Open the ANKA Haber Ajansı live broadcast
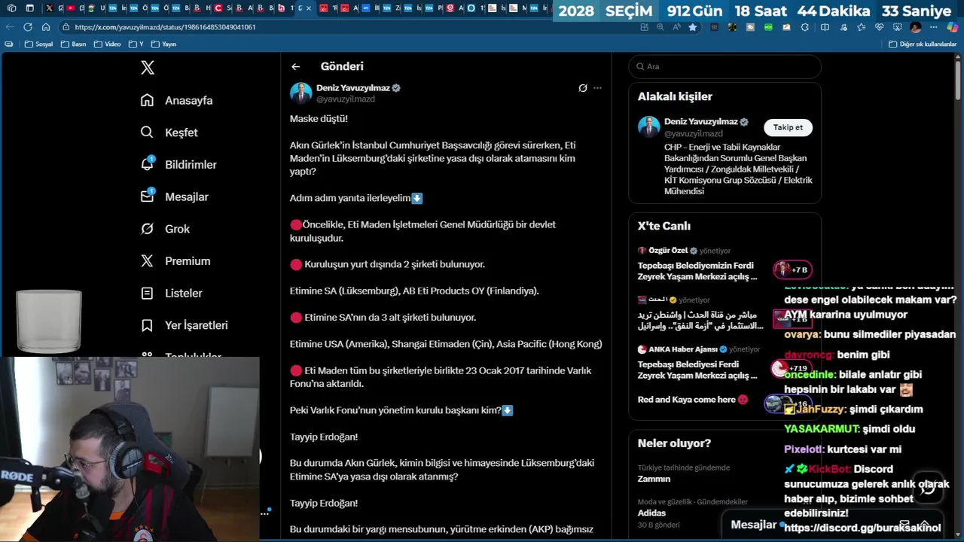The image size is (964, 542). [x=723, y=363]
